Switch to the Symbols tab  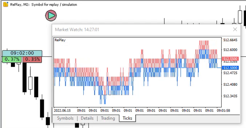pos(65,118)
